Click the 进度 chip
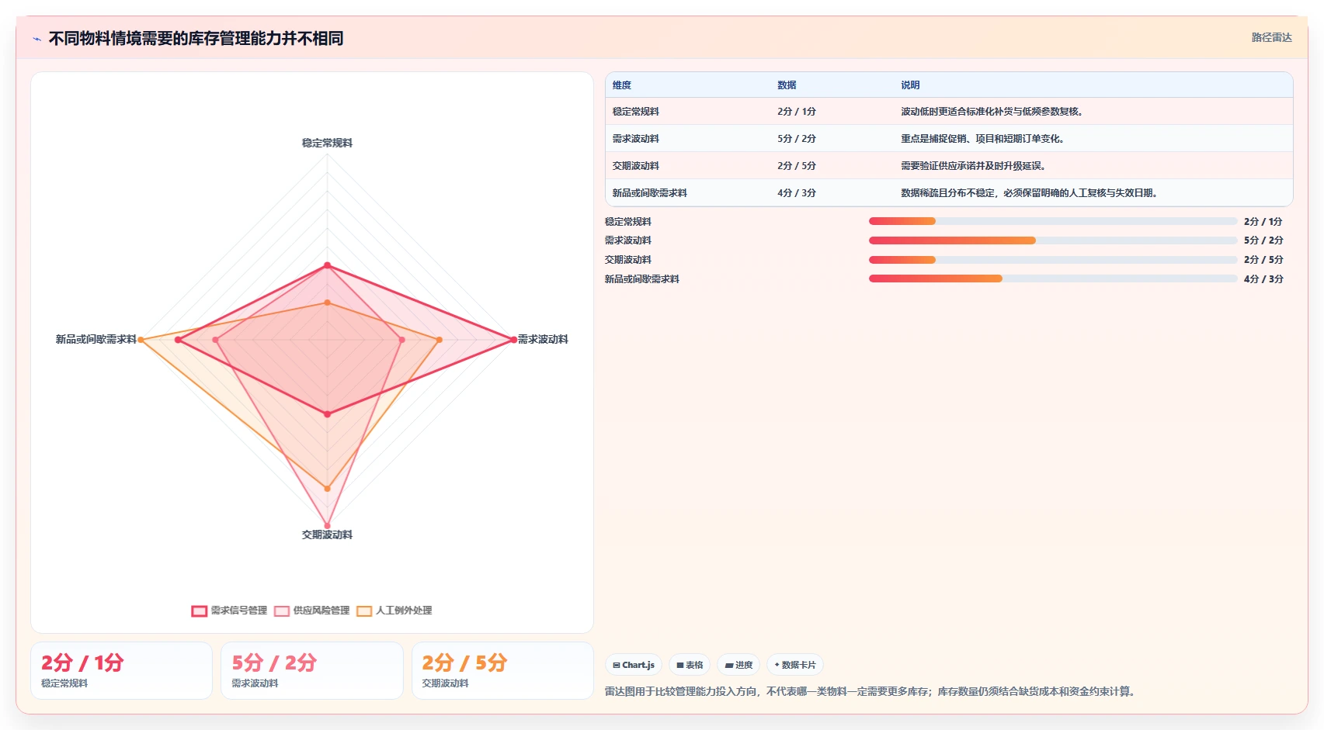The width and height of the screenshot is (1324, 730). click(738, 665)
